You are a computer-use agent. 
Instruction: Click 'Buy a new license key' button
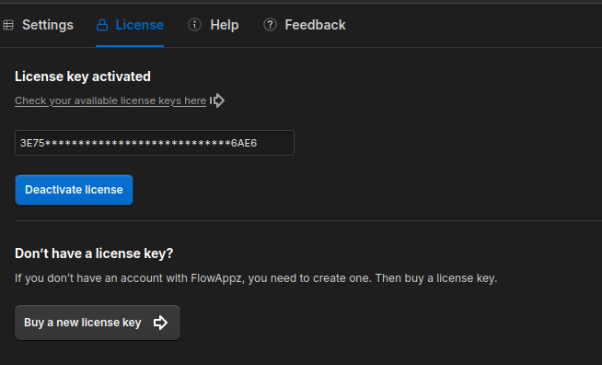98,323
